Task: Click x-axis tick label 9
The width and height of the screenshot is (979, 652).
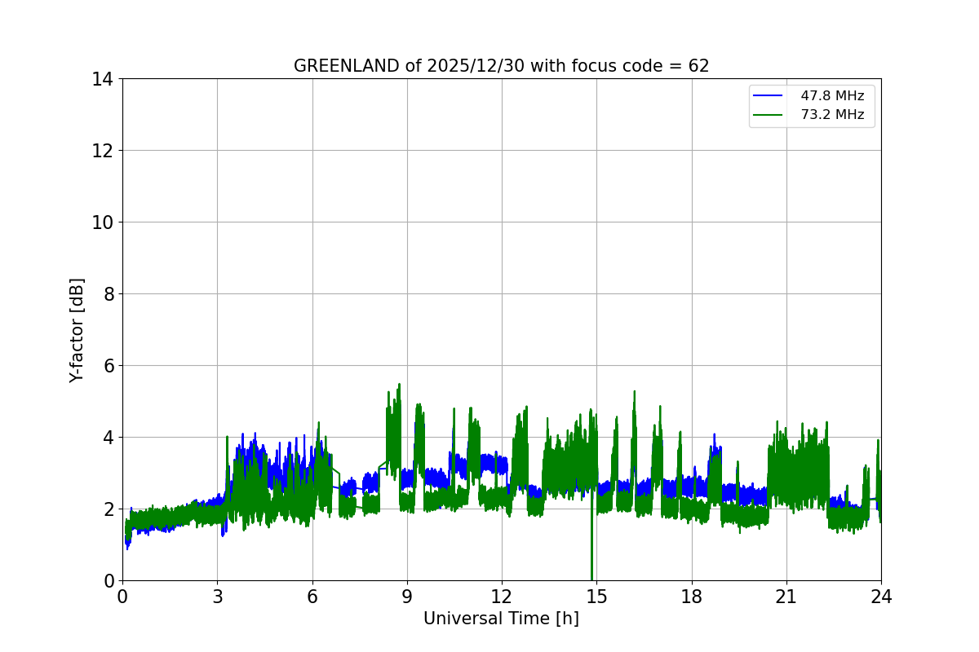Action: 407,597
